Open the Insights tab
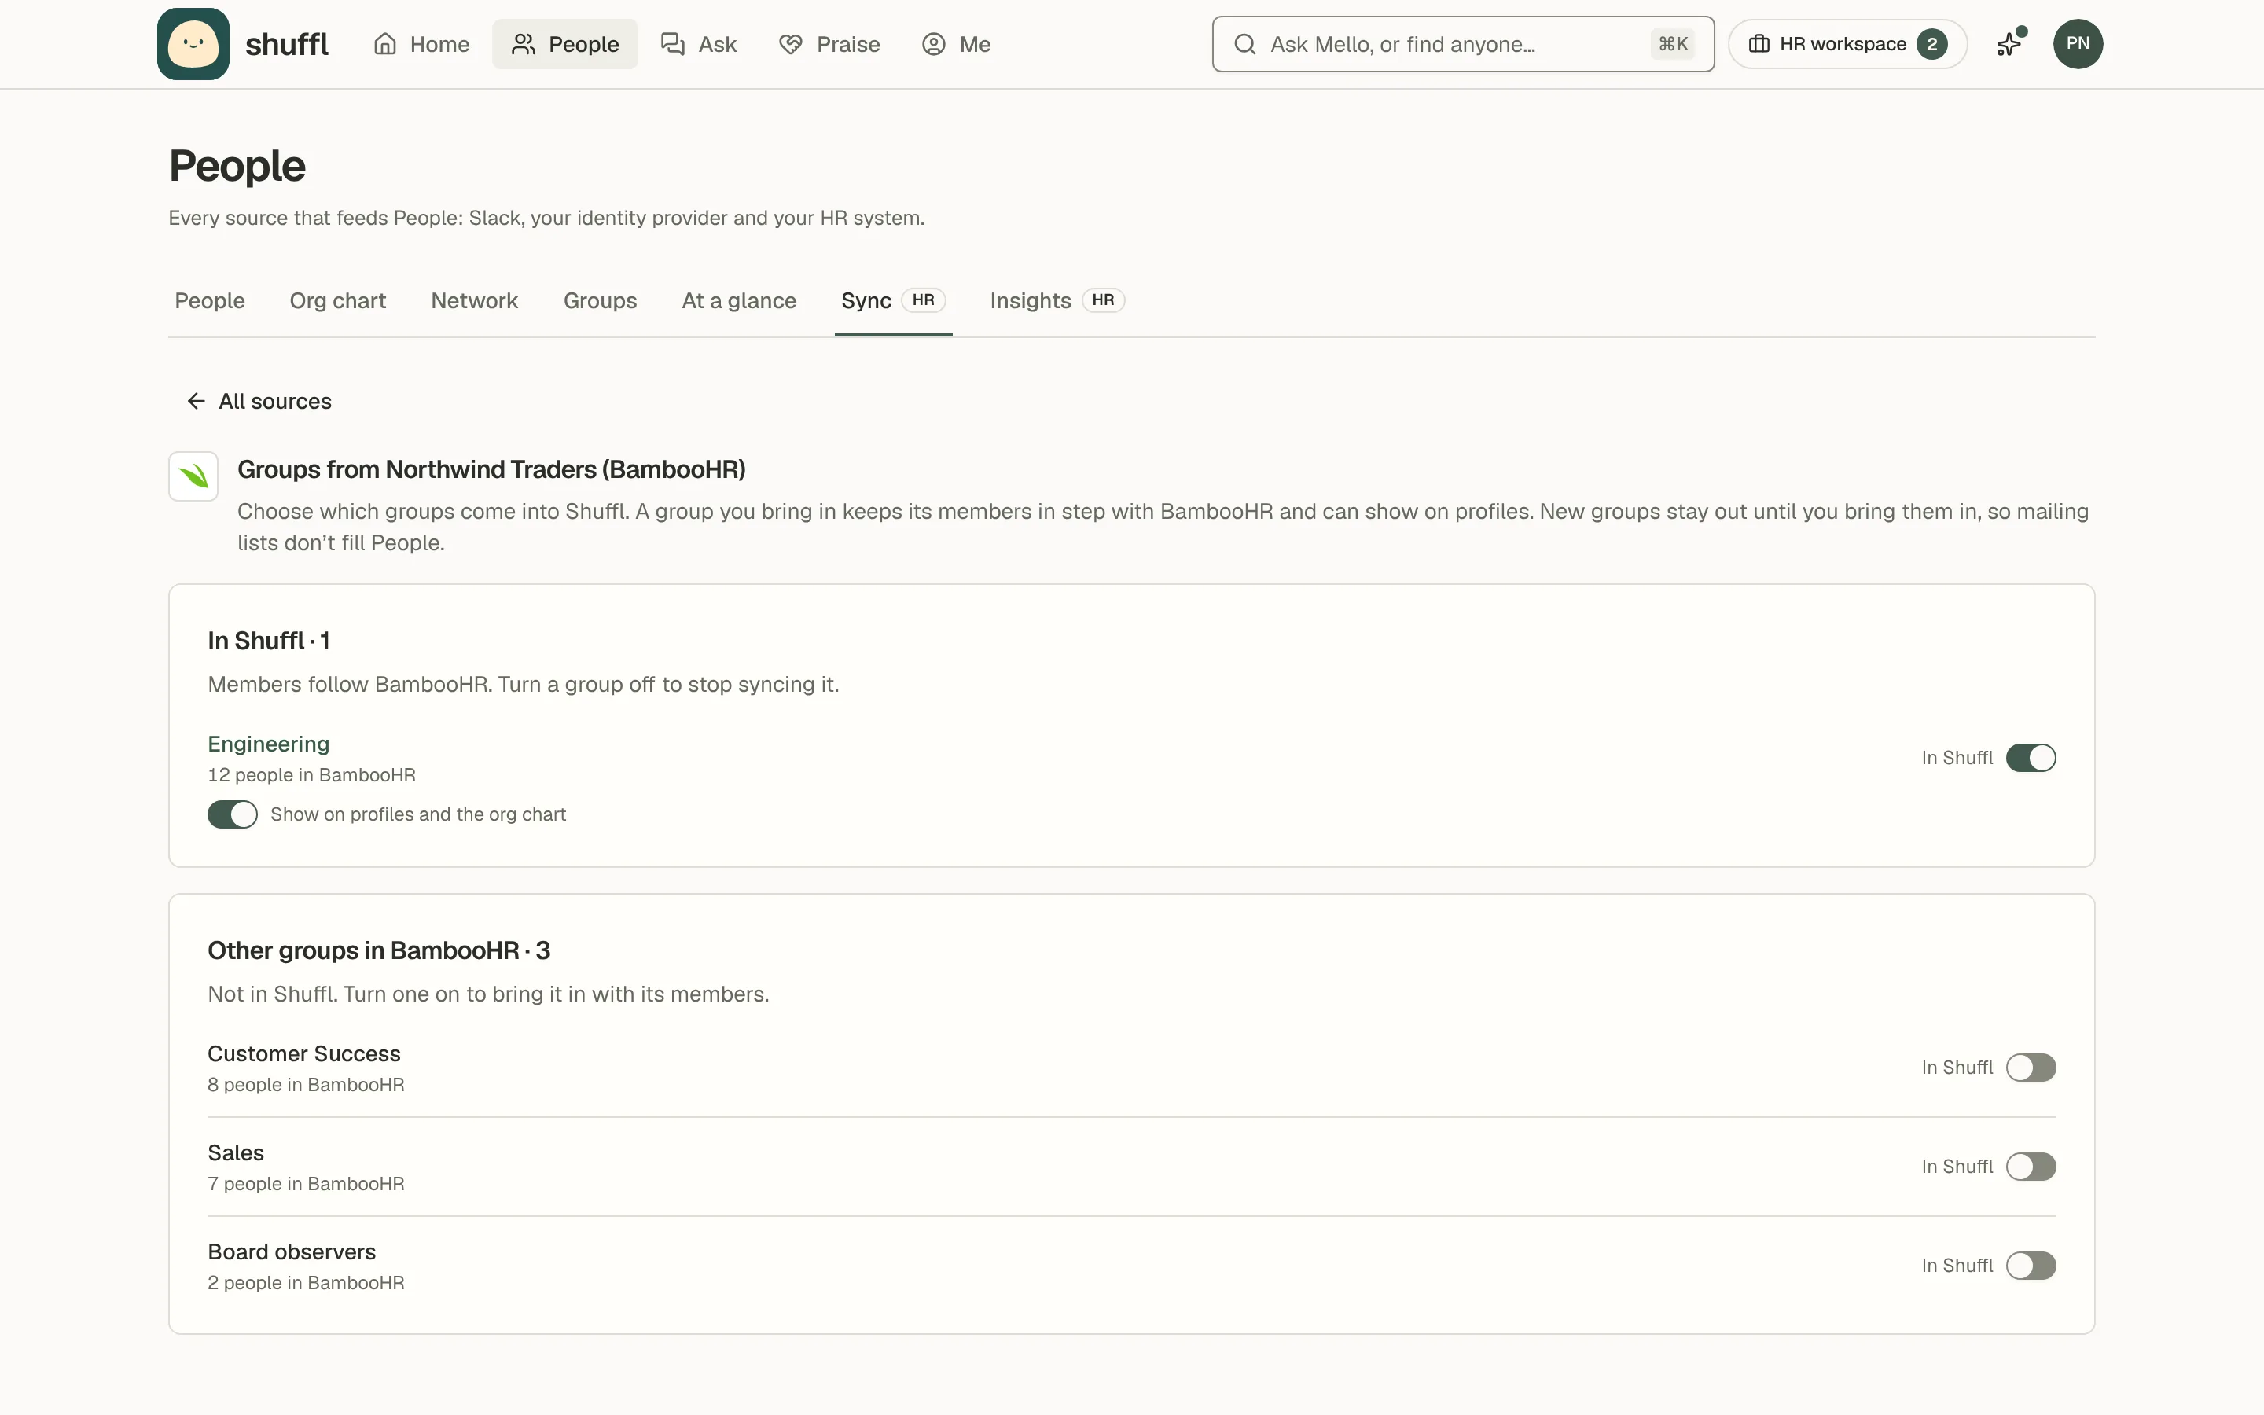The height and width of the screenshot is (1415, 2264). point(1057,300)
